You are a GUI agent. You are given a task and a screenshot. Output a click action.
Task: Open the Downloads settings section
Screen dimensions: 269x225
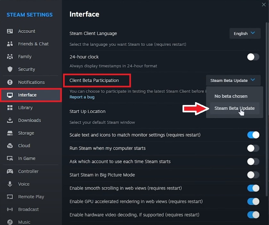point(30,120)
